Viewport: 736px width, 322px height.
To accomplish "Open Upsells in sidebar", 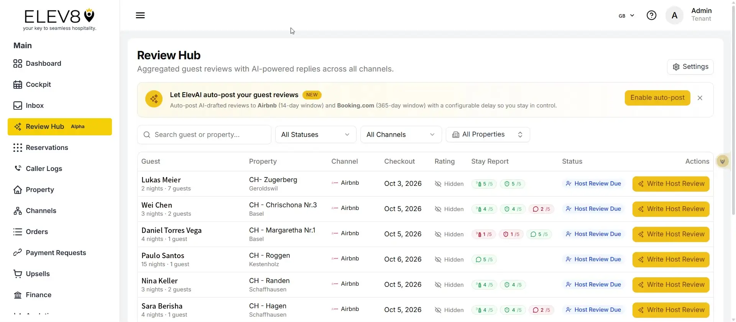I will pyautogui.click(x=60, y=274).
